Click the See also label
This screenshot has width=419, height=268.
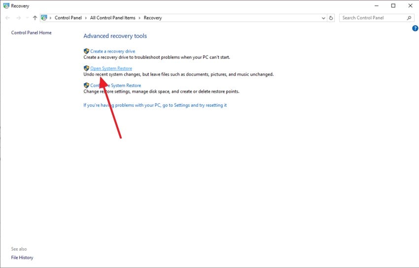(x=19, y=249)
